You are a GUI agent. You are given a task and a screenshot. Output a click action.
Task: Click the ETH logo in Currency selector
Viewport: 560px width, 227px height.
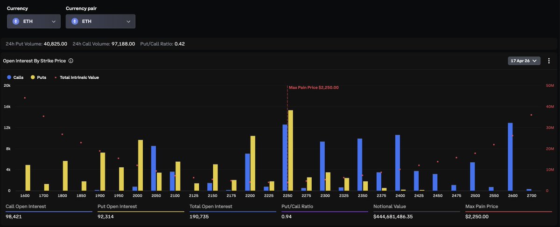pyautogui.click(x=16, y=21)
